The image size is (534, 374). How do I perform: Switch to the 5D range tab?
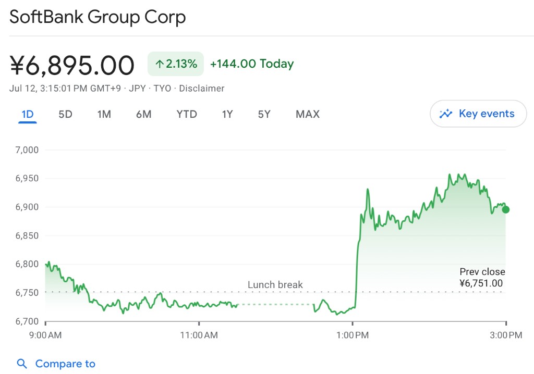pyautogui.click(x=65, y=114)
